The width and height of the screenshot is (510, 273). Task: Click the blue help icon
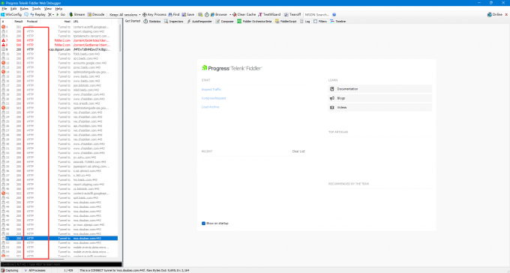click(334, 15)
